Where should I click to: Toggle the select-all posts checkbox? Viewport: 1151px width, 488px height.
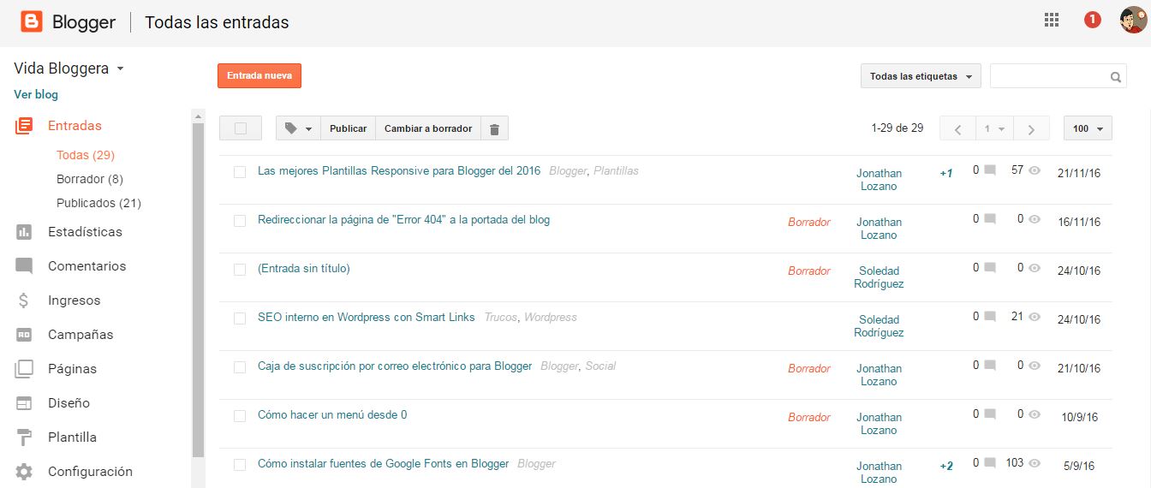[x=241, y=128]
